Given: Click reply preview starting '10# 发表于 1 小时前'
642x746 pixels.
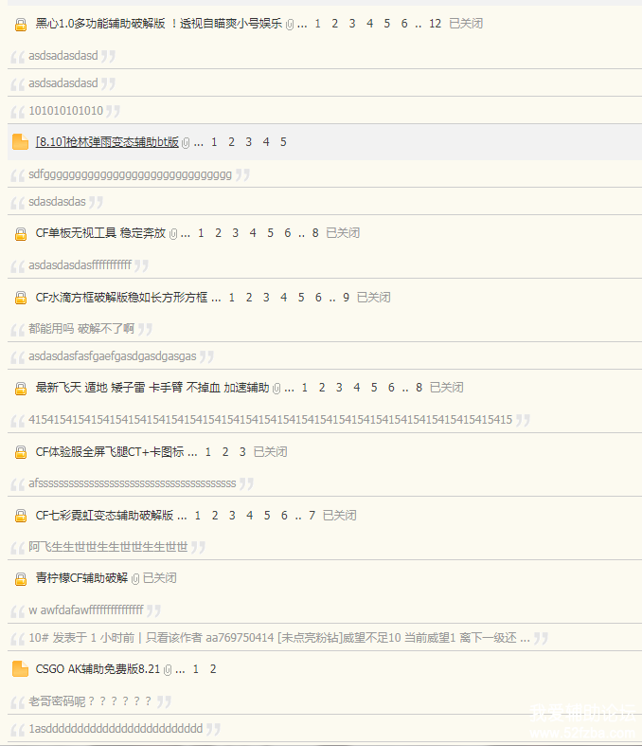Looking at the screenshot, I should (279, 638).
